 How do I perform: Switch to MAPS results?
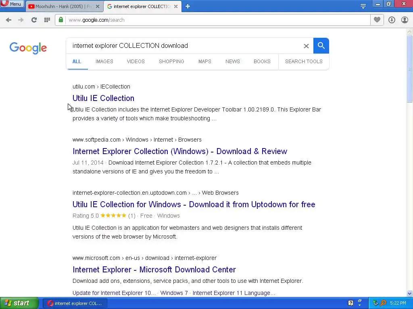pos(204,62)
